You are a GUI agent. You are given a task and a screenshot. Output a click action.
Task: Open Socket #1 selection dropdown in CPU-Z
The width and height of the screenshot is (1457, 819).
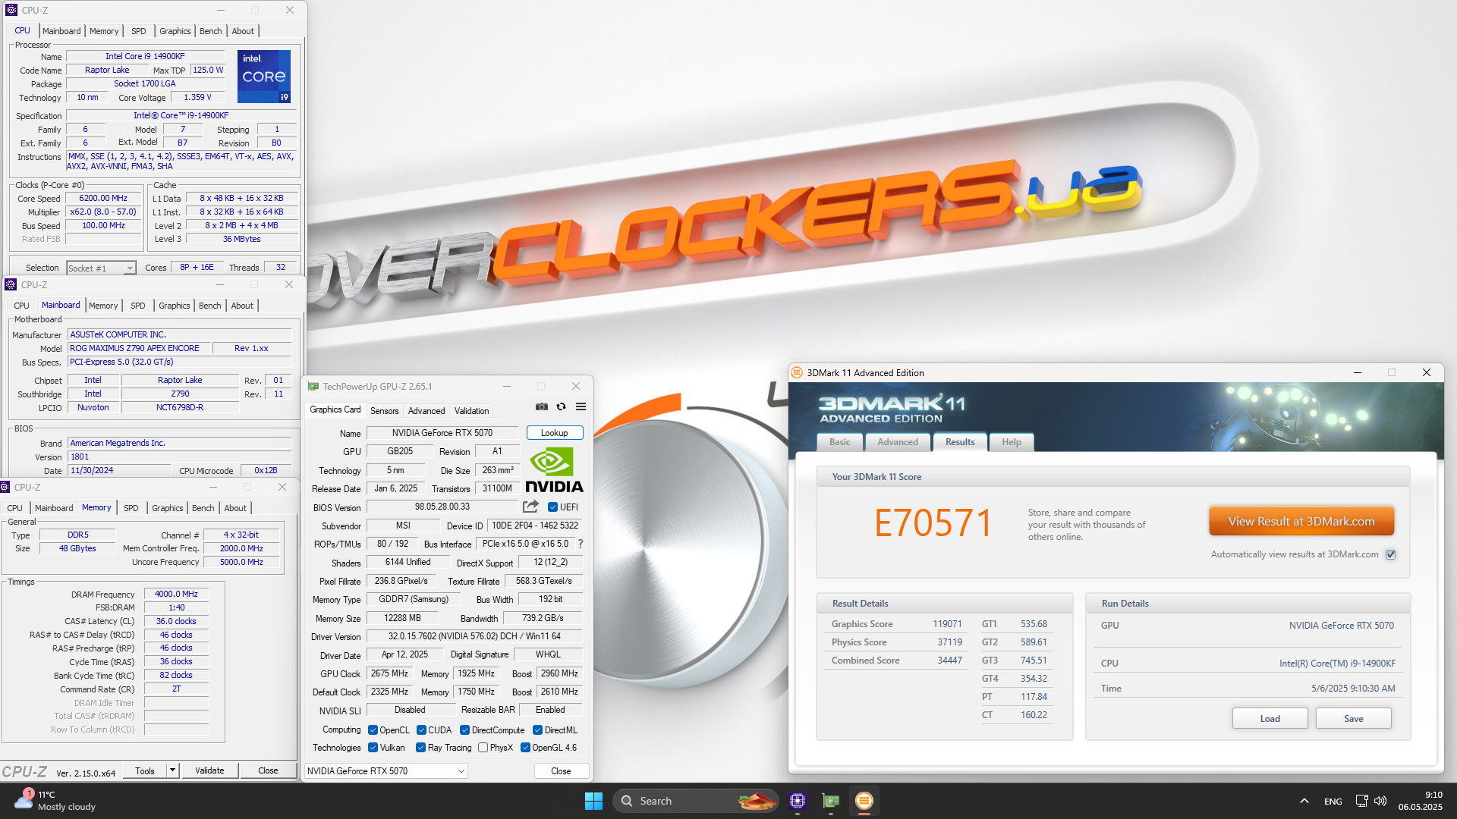pos(101,268)
